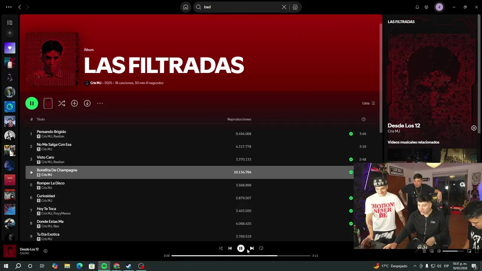
Task: Add Desde Los 12 to library in right panel
Action: (474, 128)
